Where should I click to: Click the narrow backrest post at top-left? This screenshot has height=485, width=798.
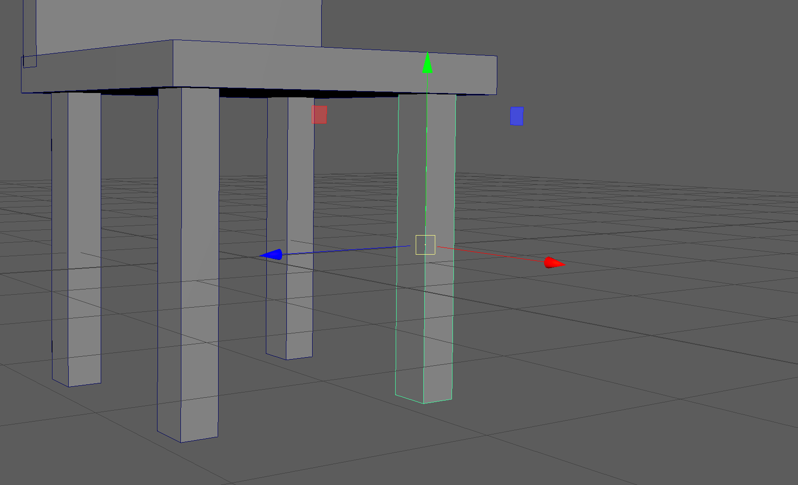[29, 29]
